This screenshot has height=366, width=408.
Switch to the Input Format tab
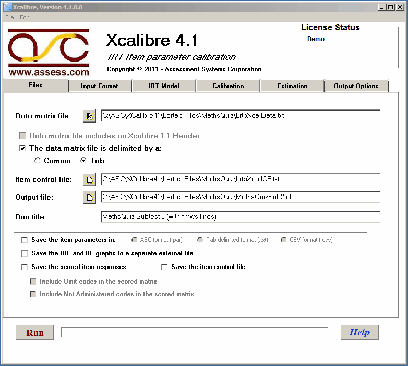[x=100, y=86]
